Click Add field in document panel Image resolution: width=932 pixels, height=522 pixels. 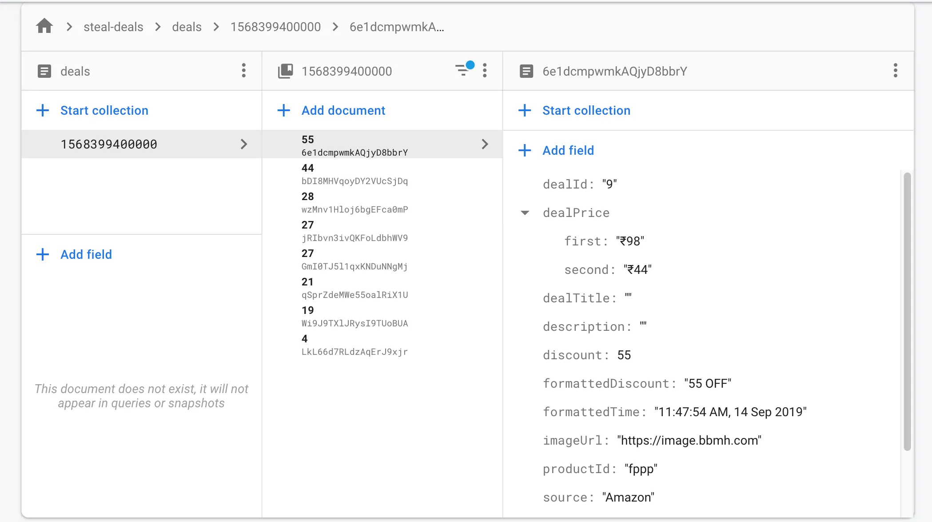(x=568, y=150)
